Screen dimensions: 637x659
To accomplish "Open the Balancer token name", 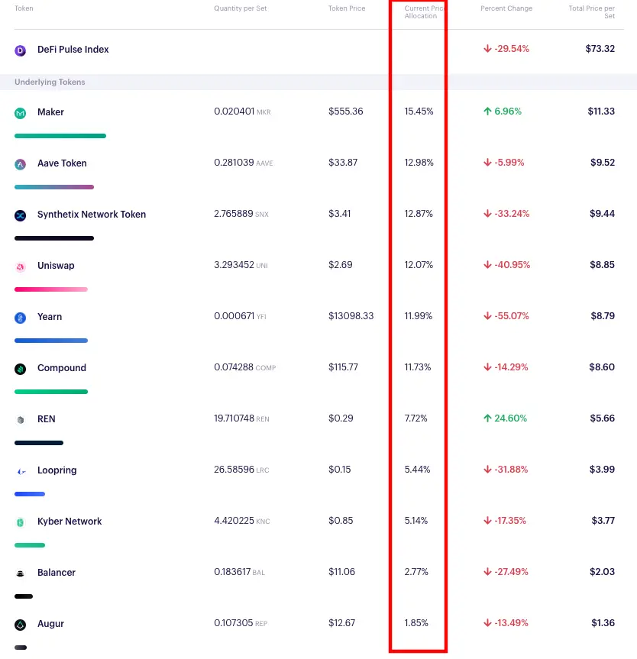I will (x=57, y=573).
